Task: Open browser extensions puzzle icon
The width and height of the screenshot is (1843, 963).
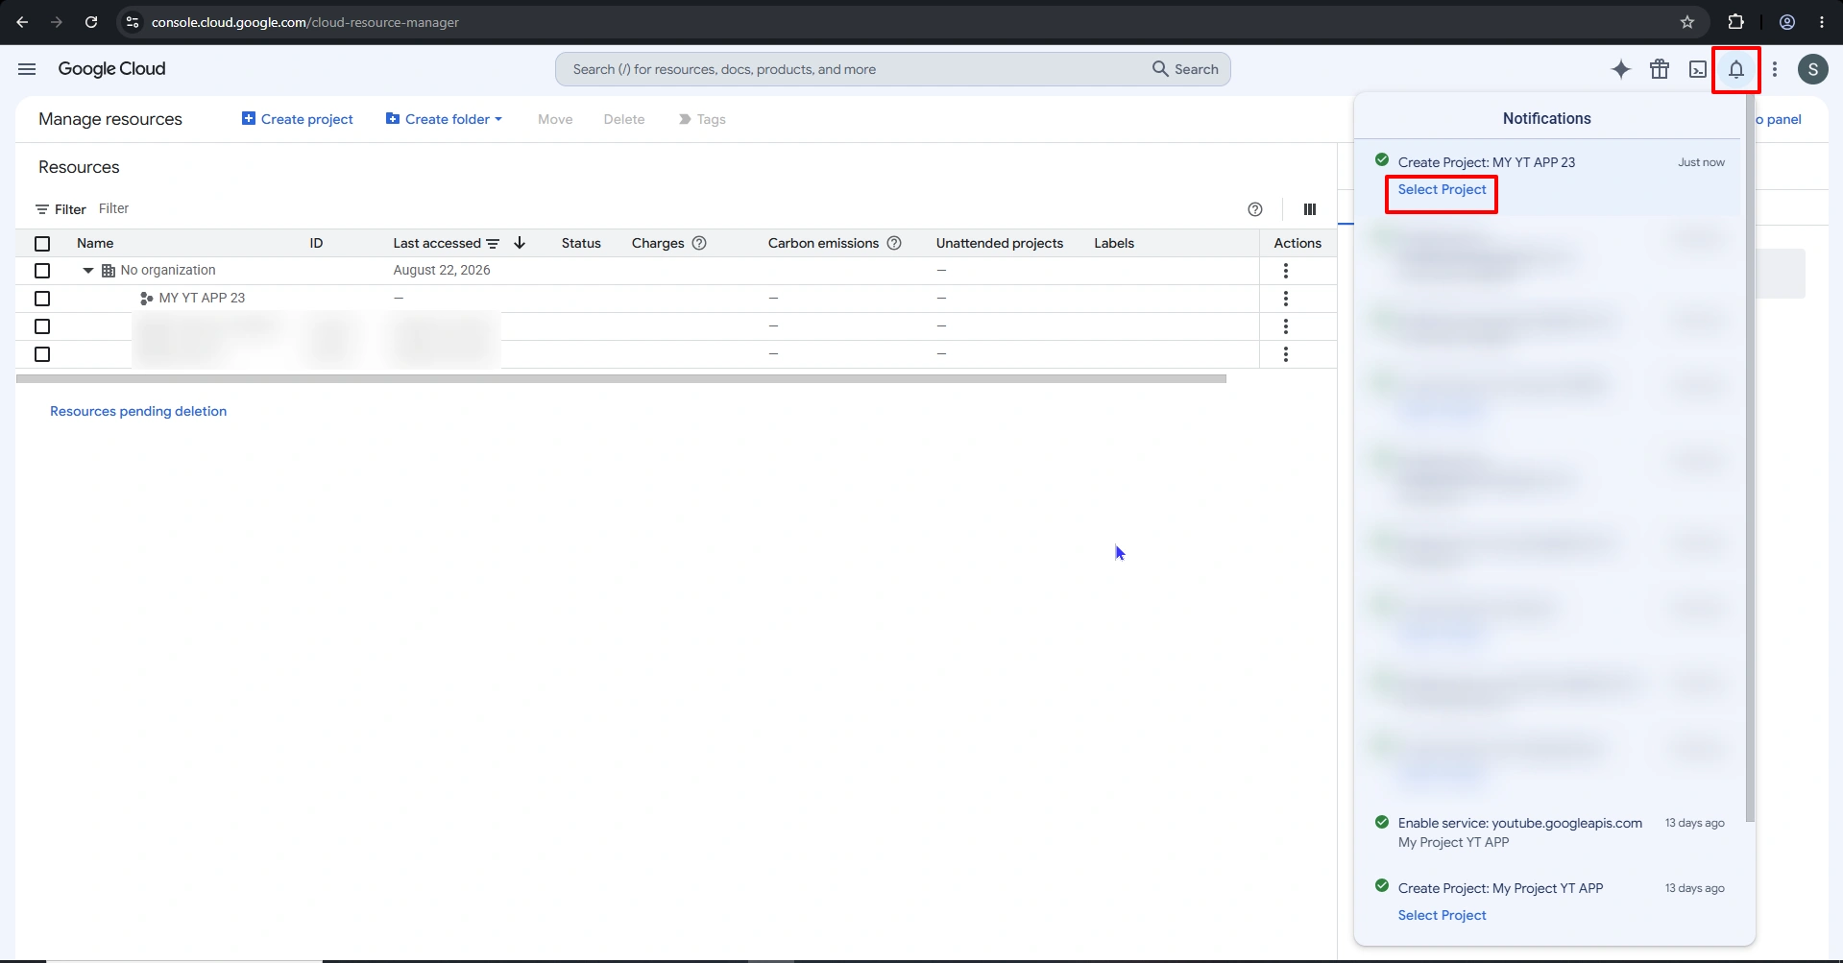Action: [x=1735, y=22]
